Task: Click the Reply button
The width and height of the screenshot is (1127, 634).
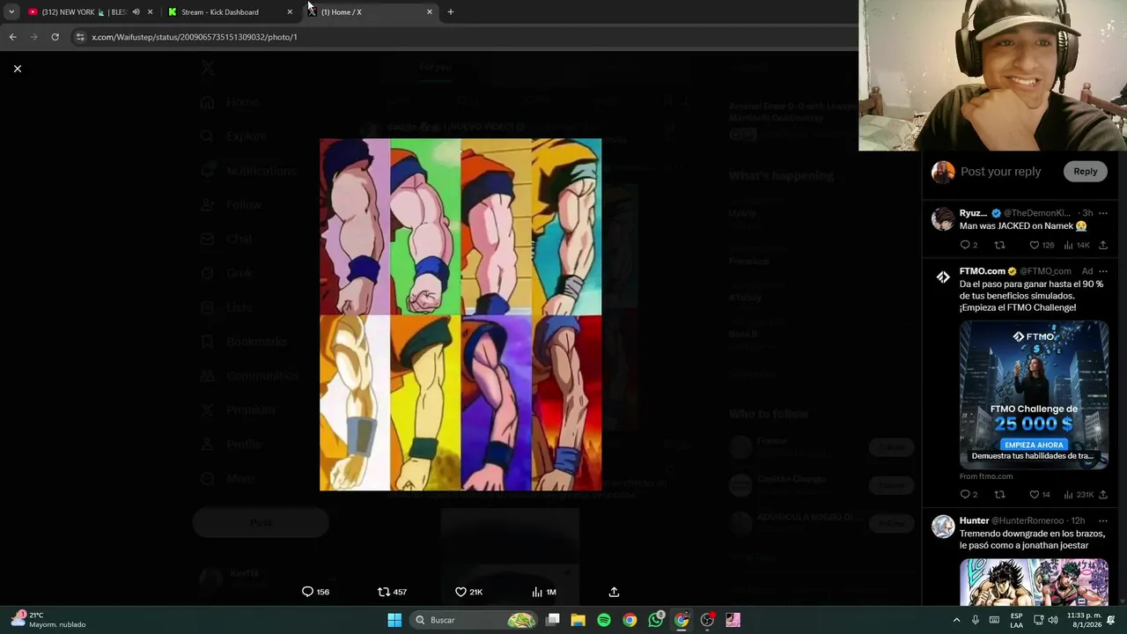Action: [x=1085, y=172]
